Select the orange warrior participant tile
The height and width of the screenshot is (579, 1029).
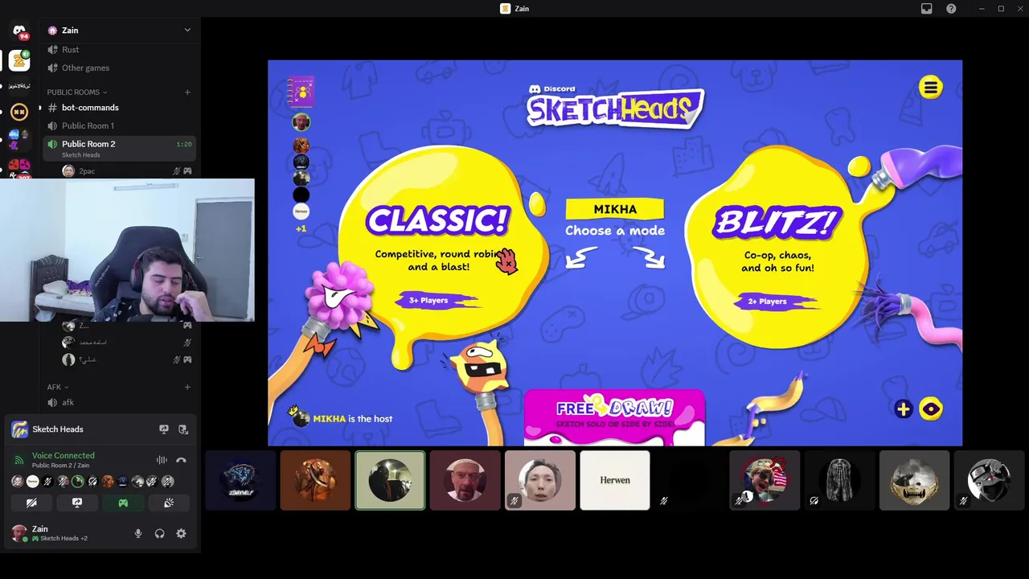[x=315, y=480]
